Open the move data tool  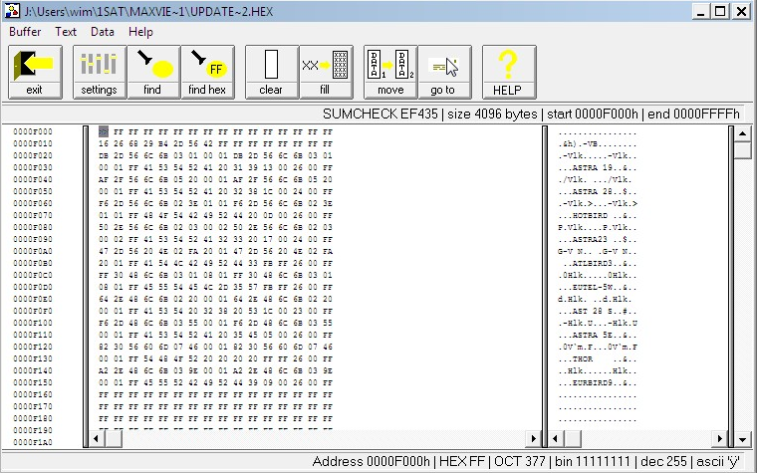coord(390,72)
